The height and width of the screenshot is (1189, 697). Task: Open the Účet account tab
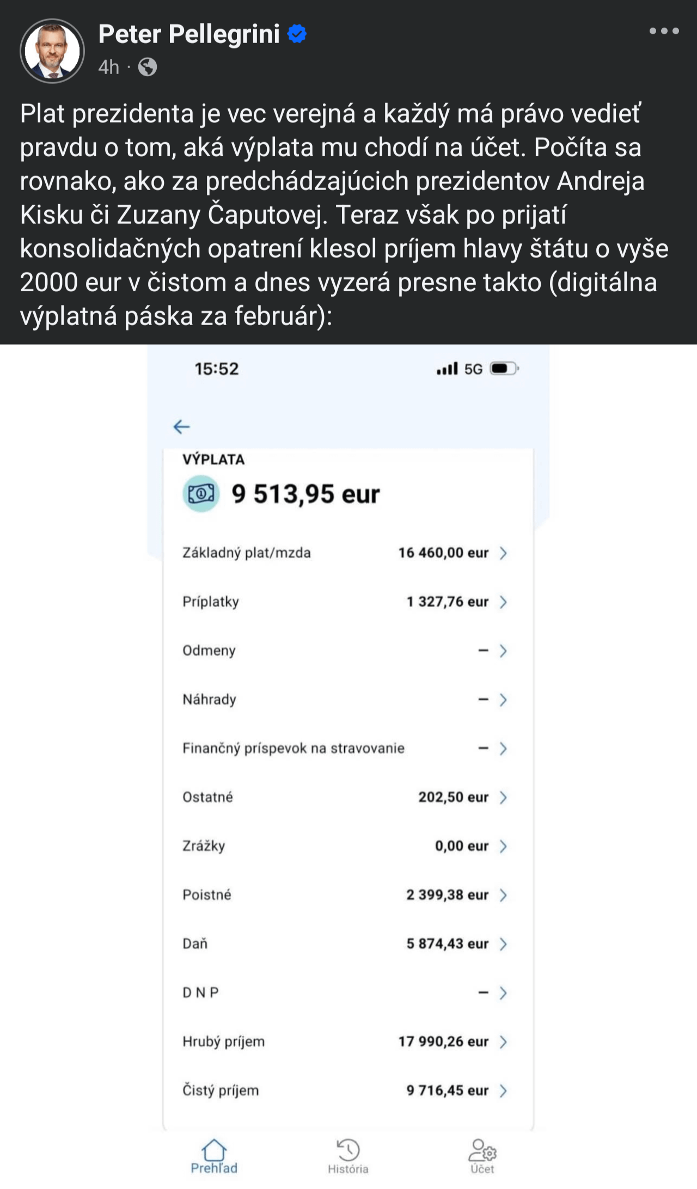(x=482, y=1156)
